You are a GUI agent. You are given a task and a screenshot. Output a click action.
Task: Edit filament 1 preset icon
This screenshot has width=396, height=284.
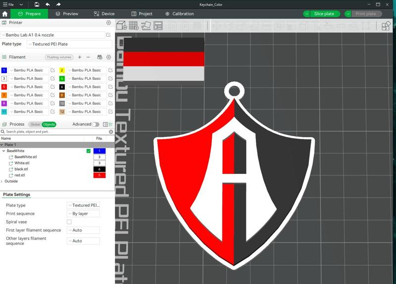point(52,70)
